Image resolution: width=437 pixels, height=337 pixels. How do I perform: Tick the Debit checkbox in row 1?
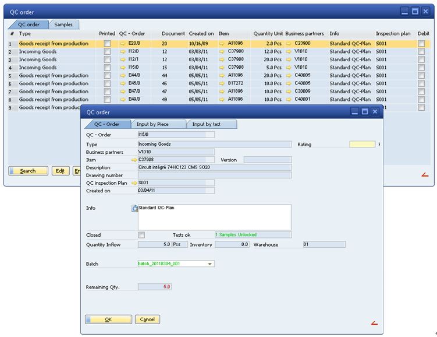click(421, 44)
